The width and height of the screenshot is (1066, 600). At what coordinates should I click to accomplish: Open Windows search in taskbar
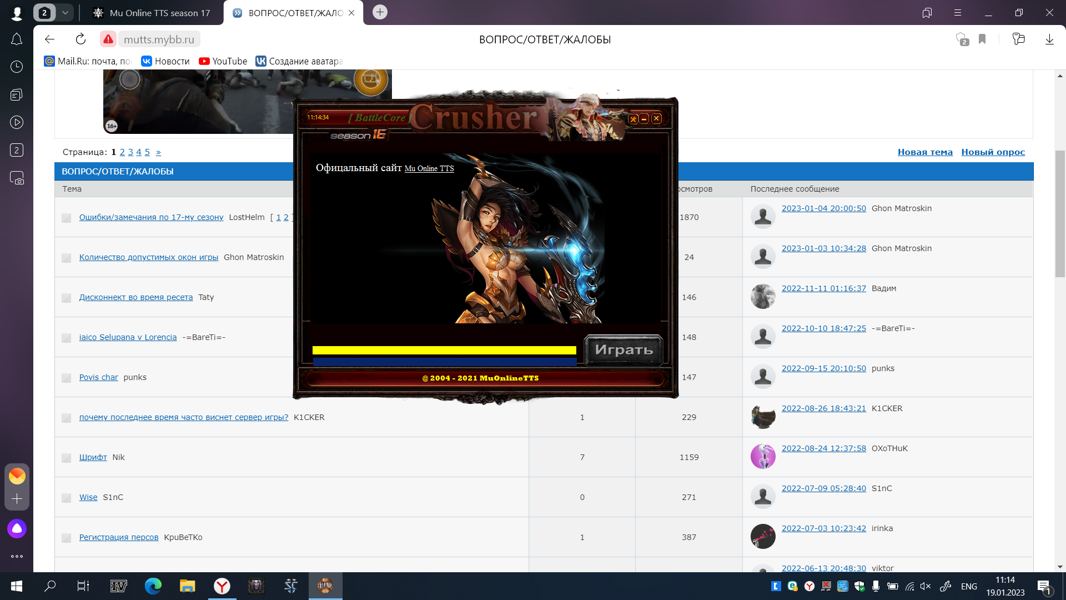[50, 586]
